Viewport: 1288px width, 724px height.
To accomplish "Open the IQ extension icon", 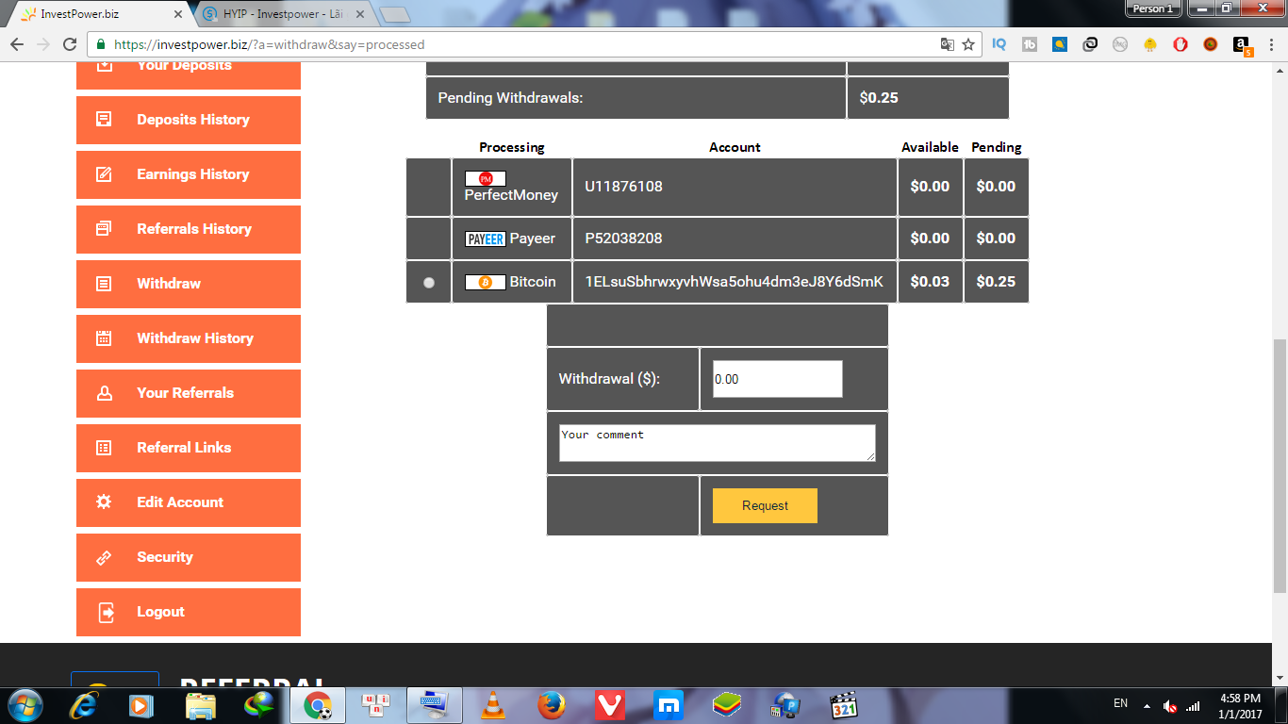I will coord(999,44).
